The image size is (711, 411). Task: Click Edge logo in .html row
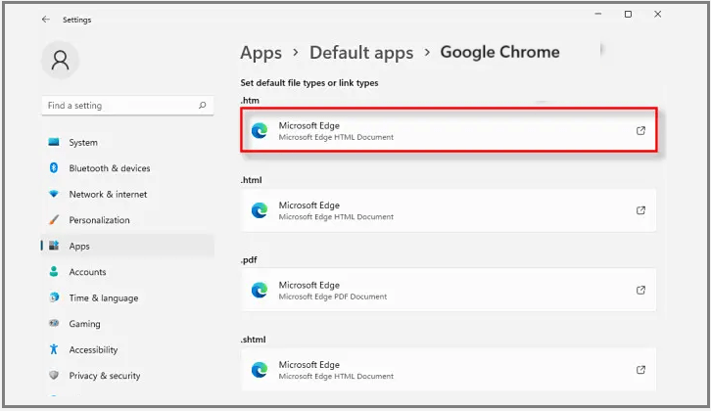(x=260, y=210)
